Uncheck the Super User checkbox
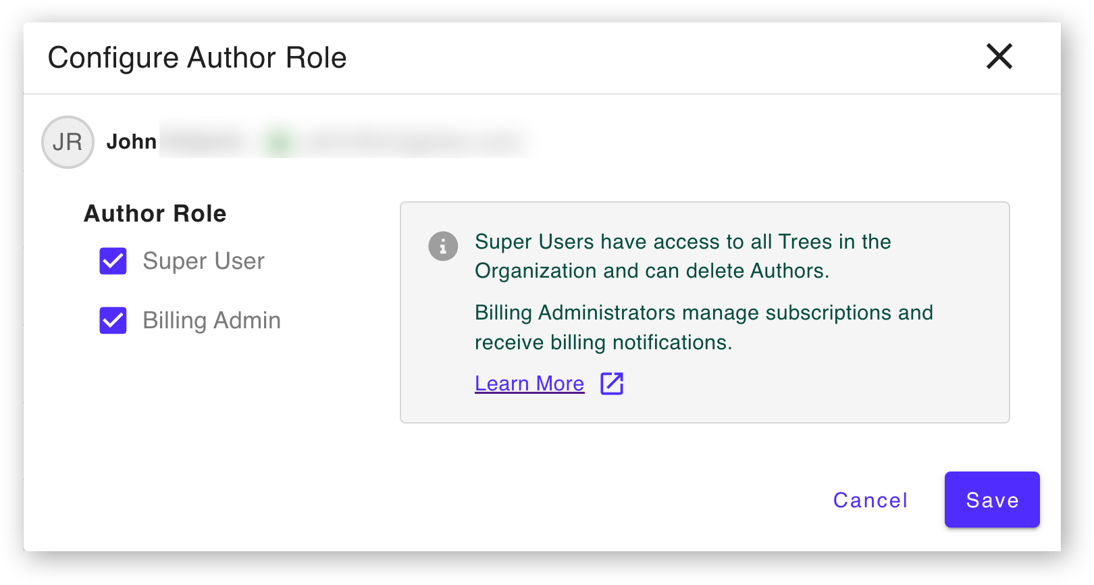Viewport: 1094px width, 585px height. 113,261
